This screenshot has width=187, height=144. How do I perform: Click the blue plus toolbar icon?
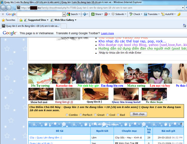point(85,14)
